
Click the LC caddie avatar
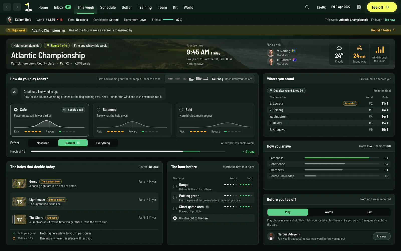click(14, 92)
